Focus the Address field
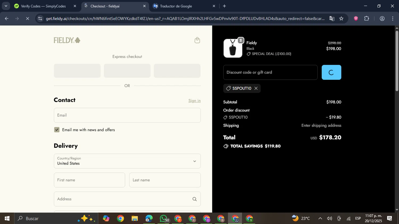 127,199
